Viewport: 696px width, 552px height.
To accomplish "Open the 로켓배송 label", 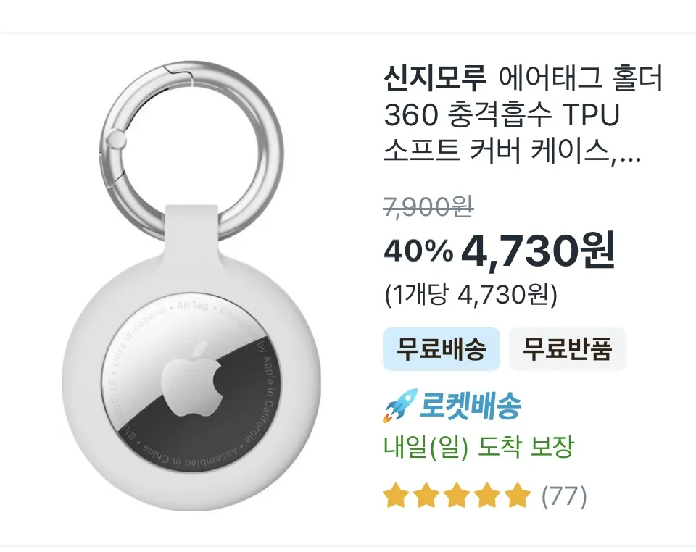I will [x=471, y=406].
